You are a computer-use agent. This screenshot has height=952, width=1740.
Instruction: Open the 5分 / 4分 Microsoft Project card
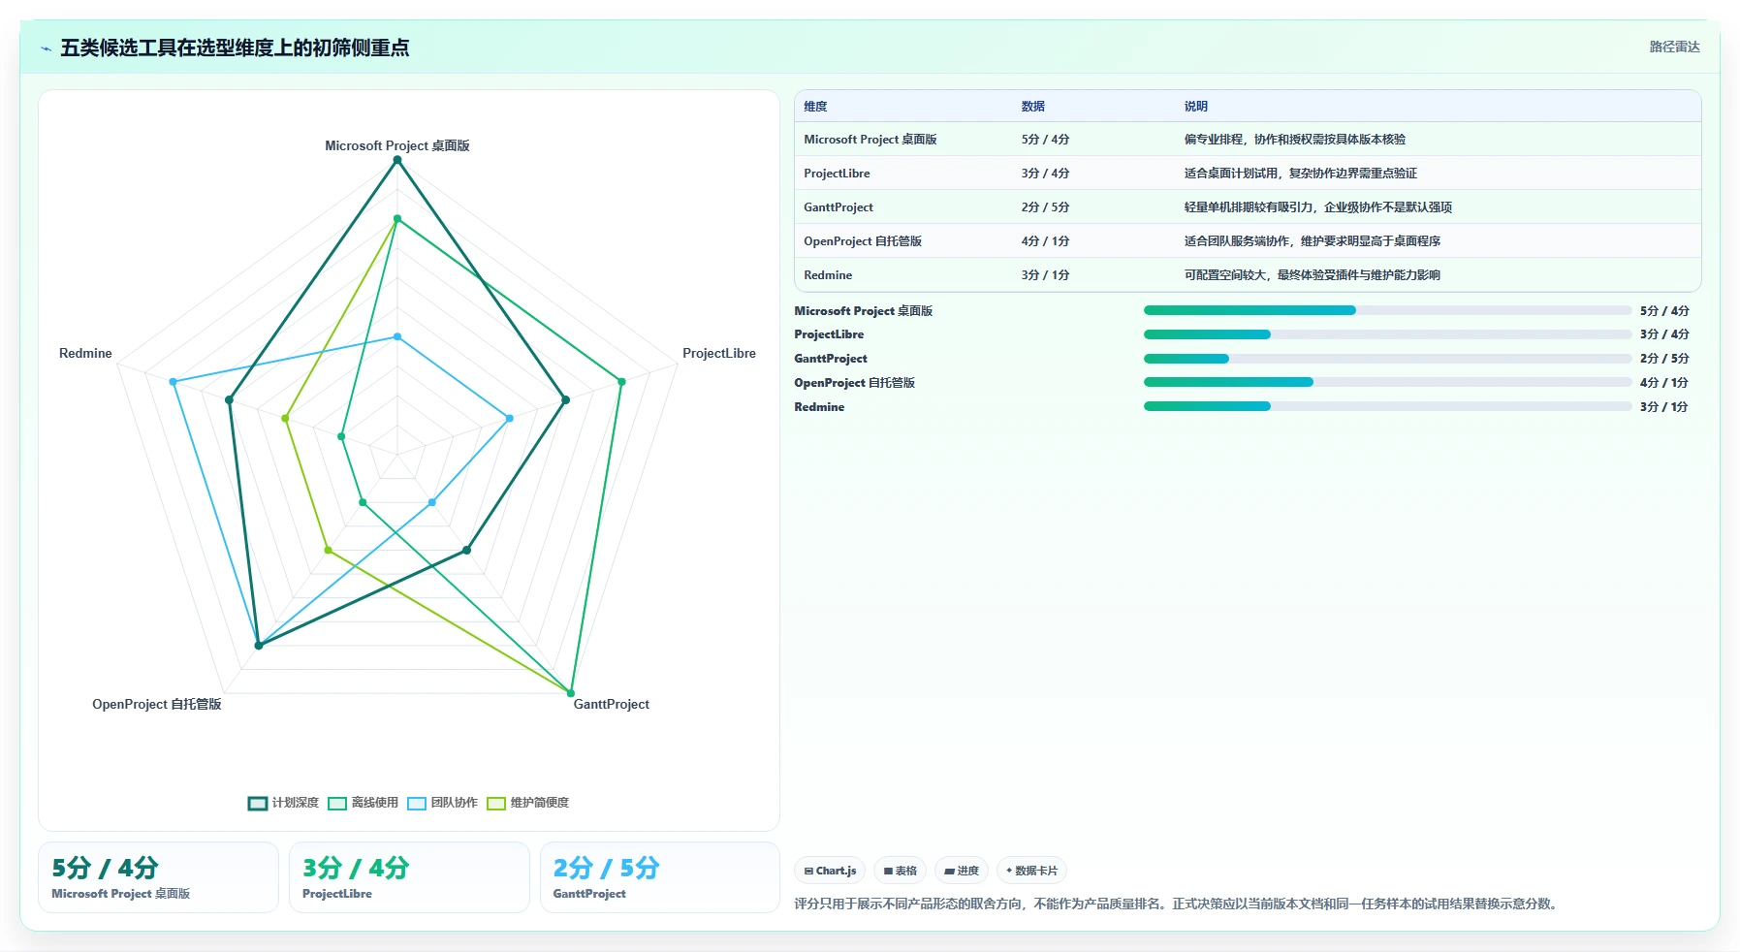pyautogui.click(x=158, y=877)
